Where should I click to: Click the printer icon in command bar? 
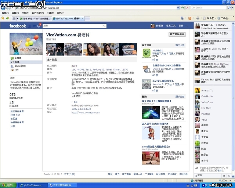[198, 18]
